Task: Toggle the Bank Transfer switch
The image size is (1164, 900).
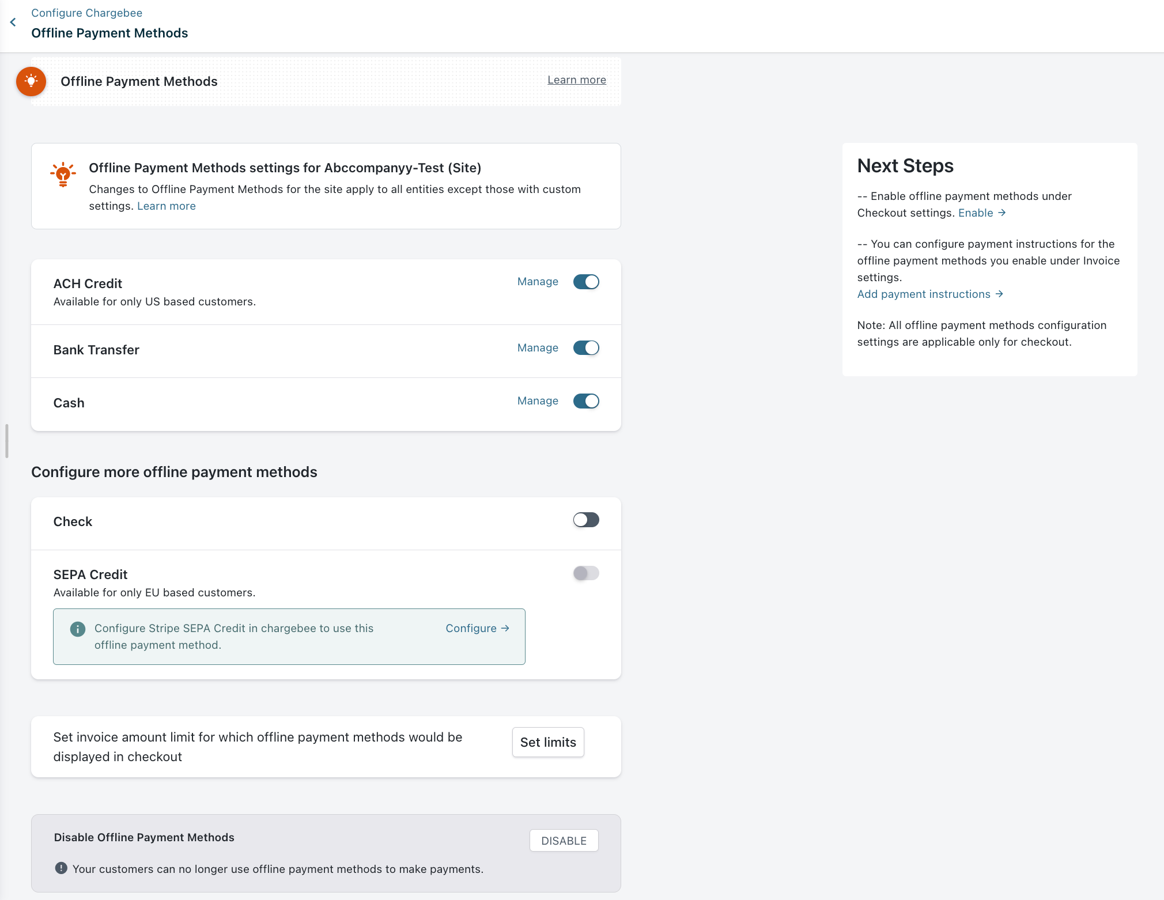Action: click(x=586, y=348)
